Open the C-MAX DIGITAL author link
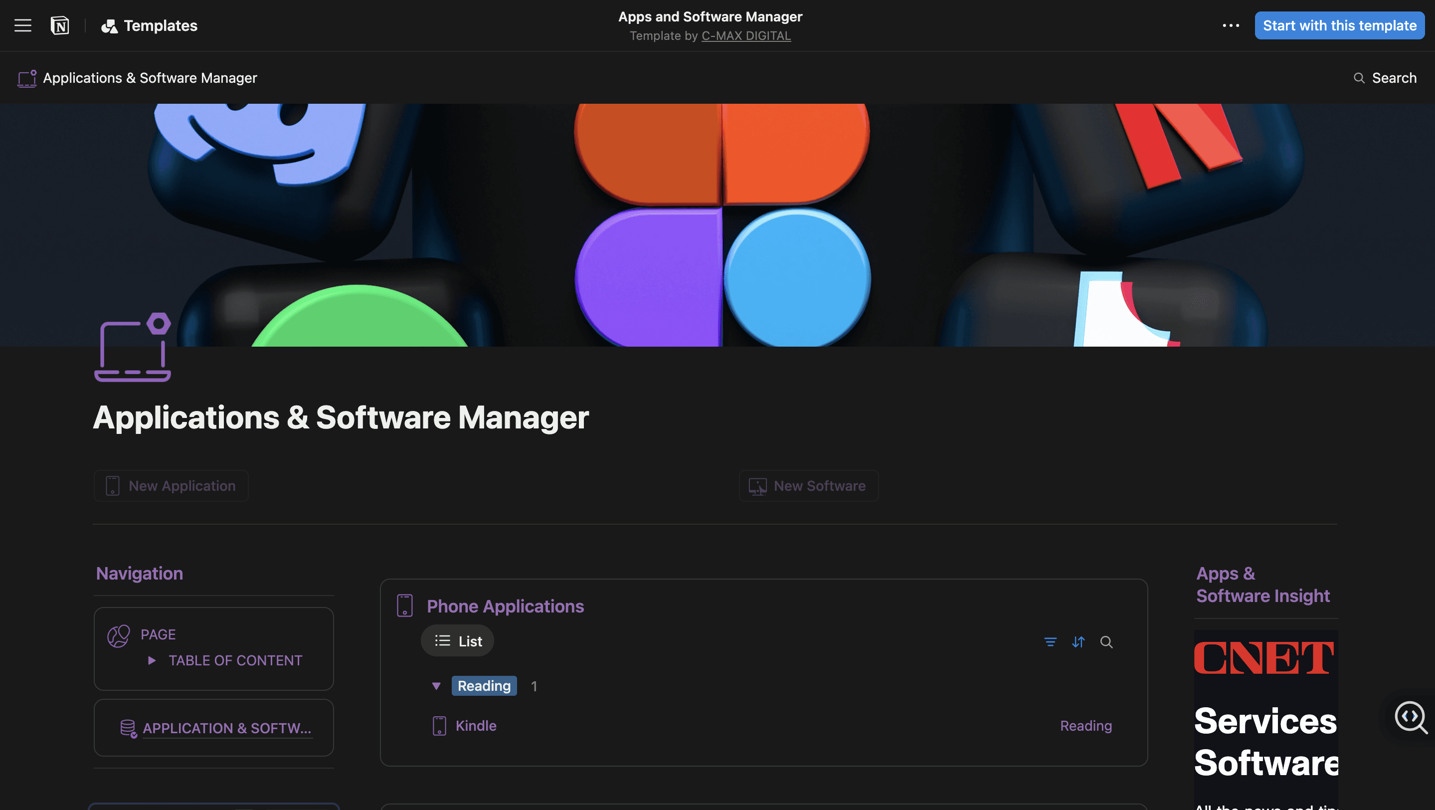 point(746,35)
